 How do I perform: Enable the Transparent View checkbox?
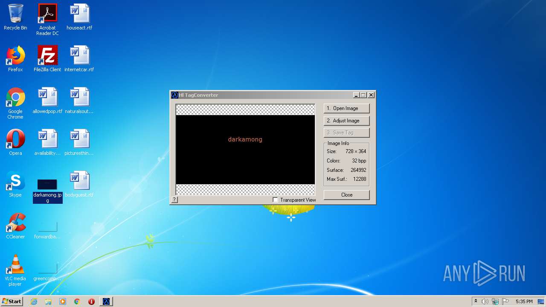pos(275,200)
